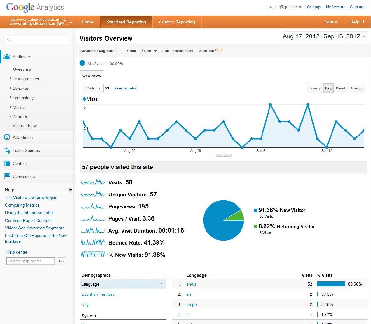Click the en-us visits percentage bar

tap(331, 284)
